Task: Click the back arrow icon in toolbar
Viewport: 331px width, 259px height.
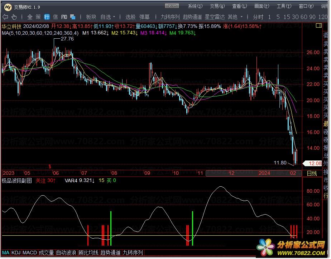Action: (x=5, y=17)
